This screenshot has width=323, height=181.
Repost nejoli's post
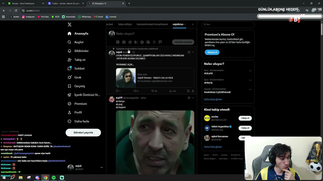click(136, 91)
